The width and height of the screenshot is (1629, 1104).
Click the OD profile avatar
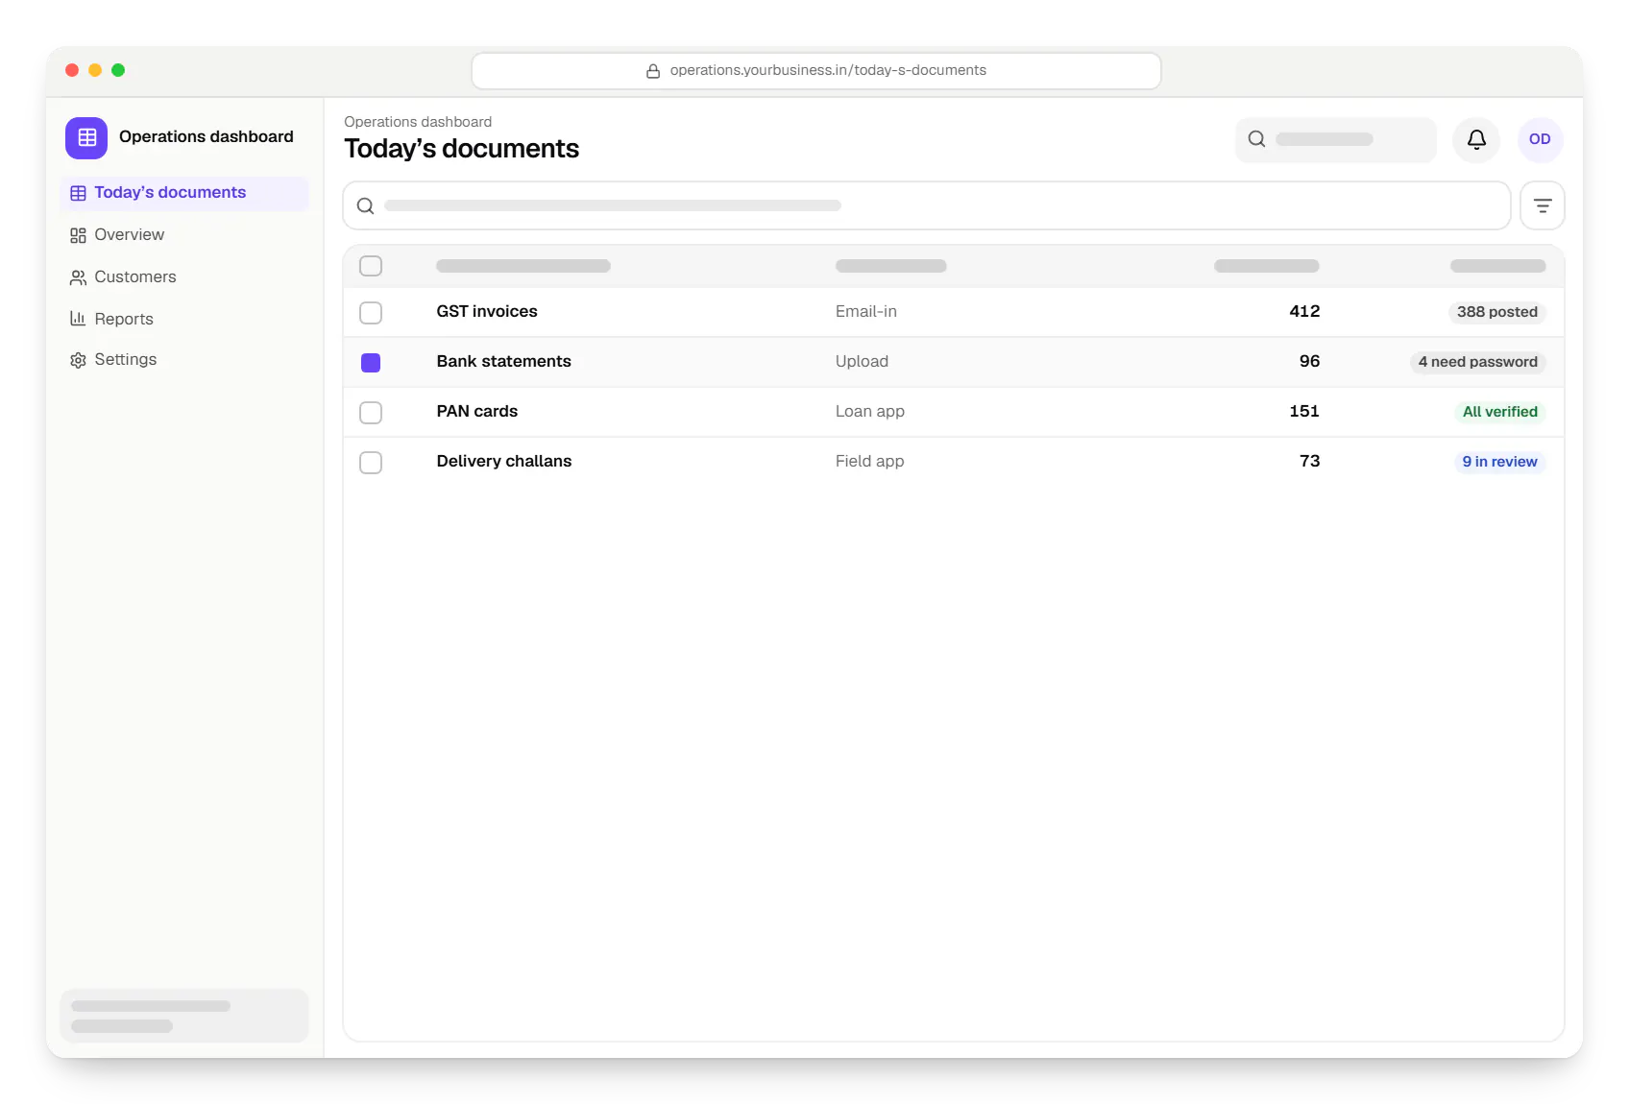[x=1540, y=139]
